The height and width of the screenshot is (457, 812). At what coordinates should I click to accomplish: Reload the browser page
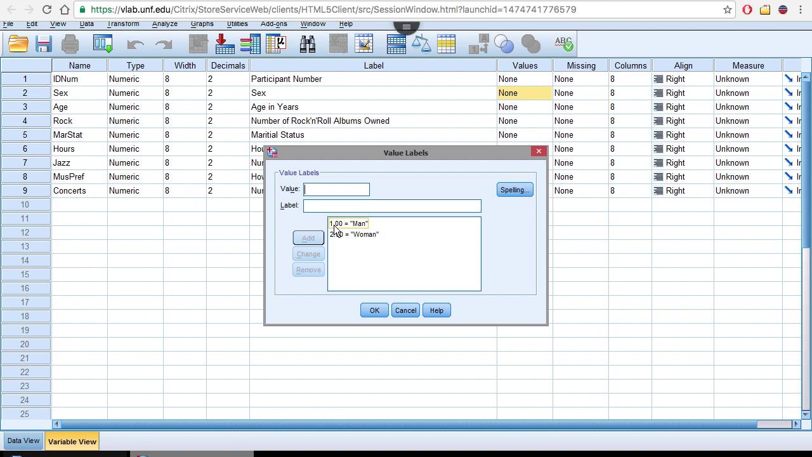46,10
